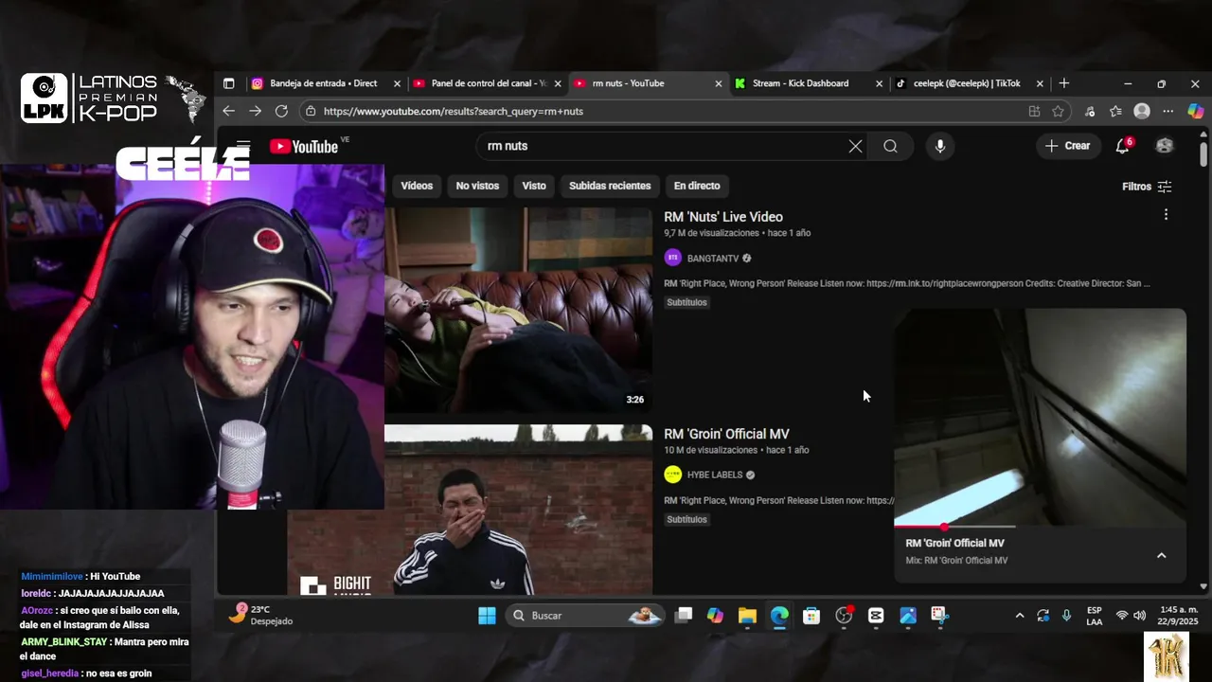This screenshot has width=1212, height=682.
Task: Click the site info lock icon
Action: click(x=311, y=111)
